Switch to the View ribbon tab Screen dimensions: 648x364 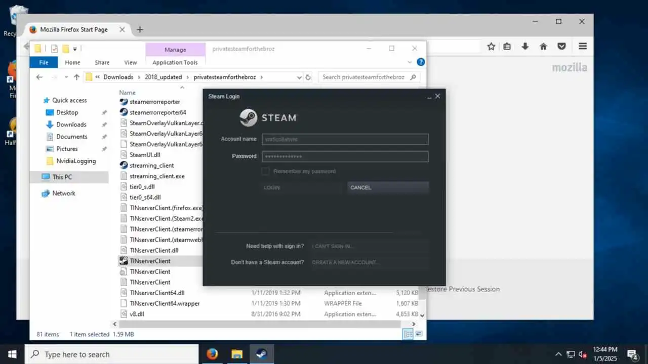tap(131, 62)
